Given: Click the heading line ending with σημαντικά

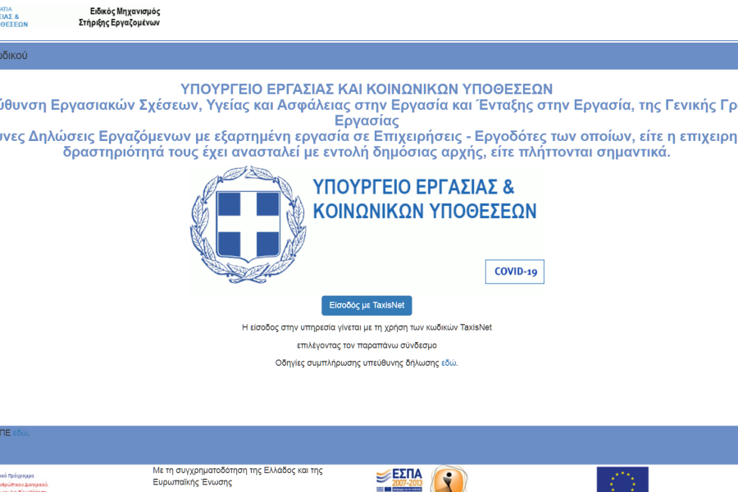Looking at the screenshot, I should pyautogui.click(x=367, y=152).
